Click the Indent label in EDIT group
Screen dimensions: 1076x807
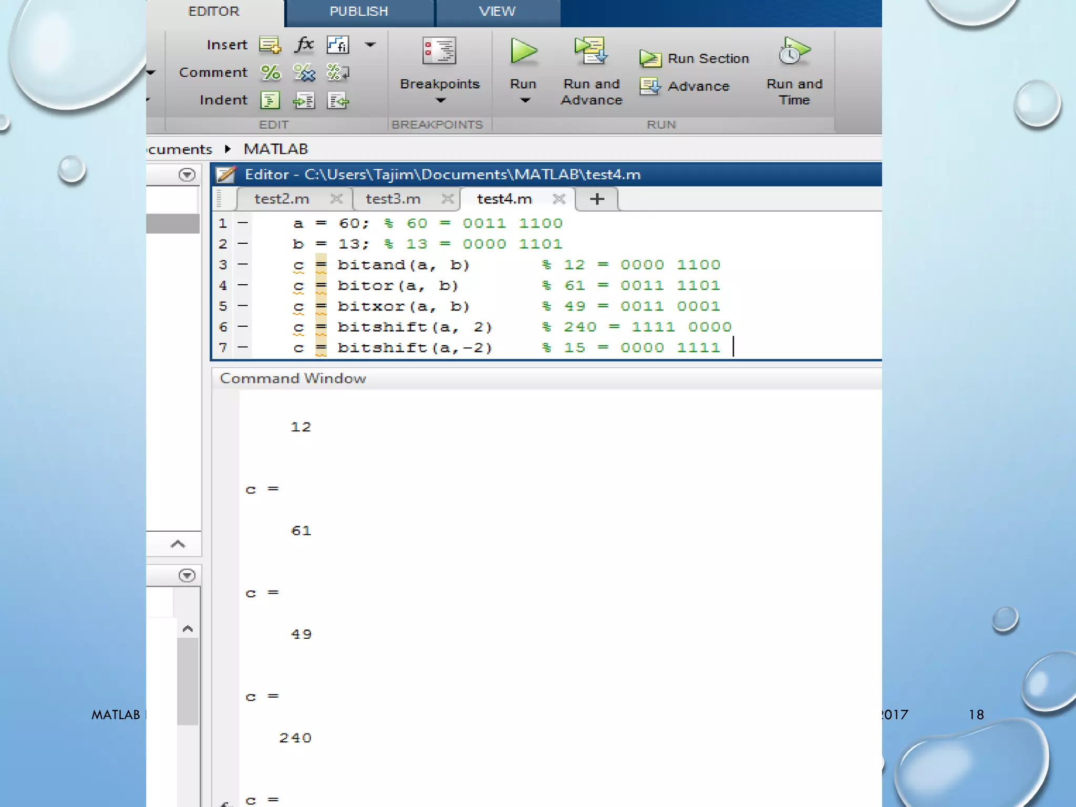coord(223,100)
